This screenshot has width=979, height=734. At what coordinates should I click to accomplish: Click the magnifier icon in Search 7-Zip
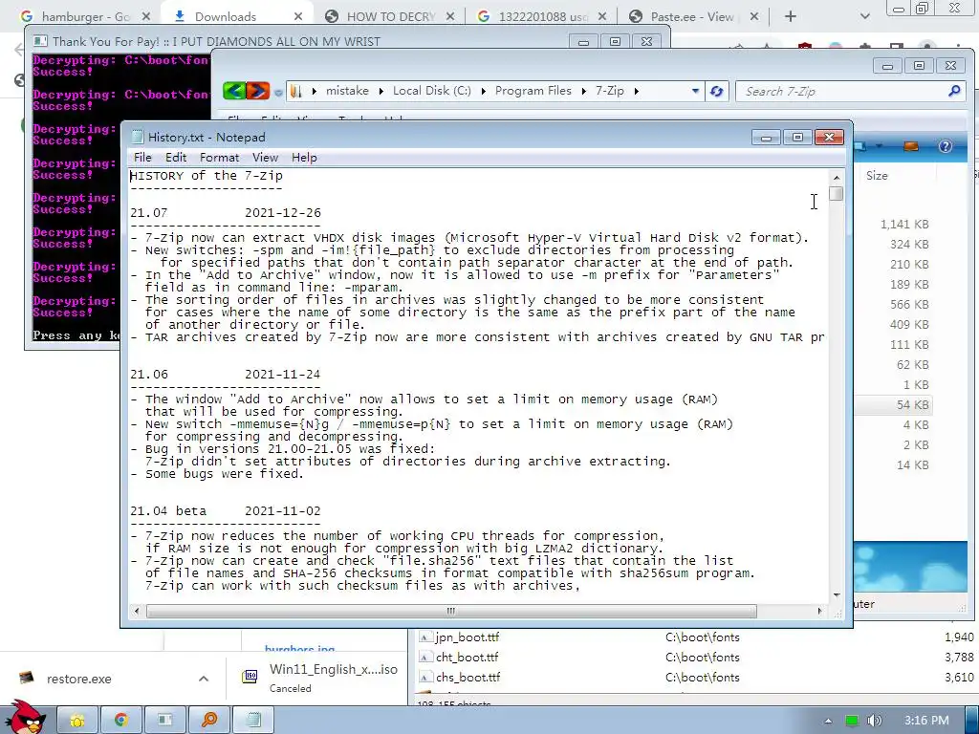[x=953, y=91]
